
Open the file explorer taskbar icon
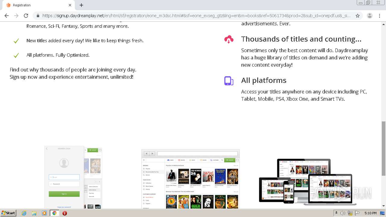pyautogui.click(x=34, y=213)
